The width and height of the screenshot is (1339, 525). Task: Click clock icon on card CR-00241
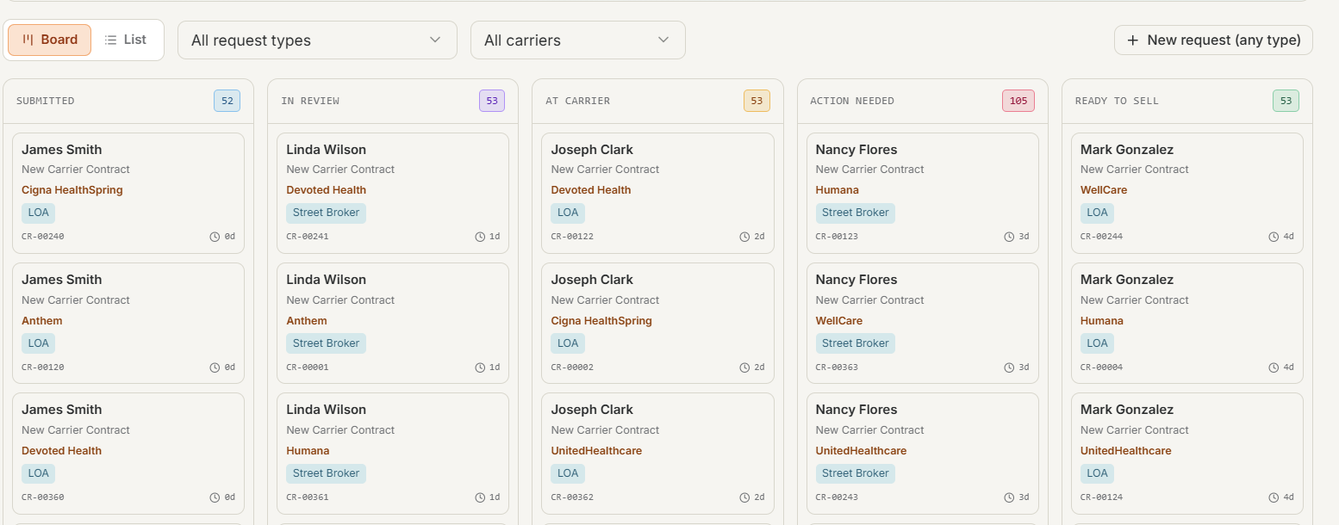point(480,237)
